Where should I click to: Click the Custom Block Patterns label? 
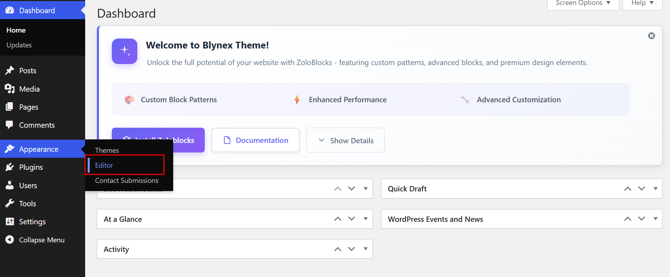(179, 100)
